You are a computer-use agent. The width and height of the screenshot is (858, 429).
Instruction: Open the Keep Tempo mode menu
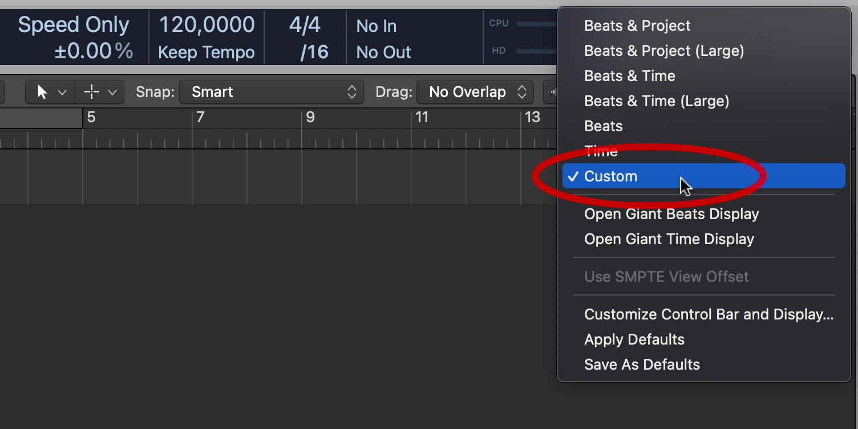207,52
